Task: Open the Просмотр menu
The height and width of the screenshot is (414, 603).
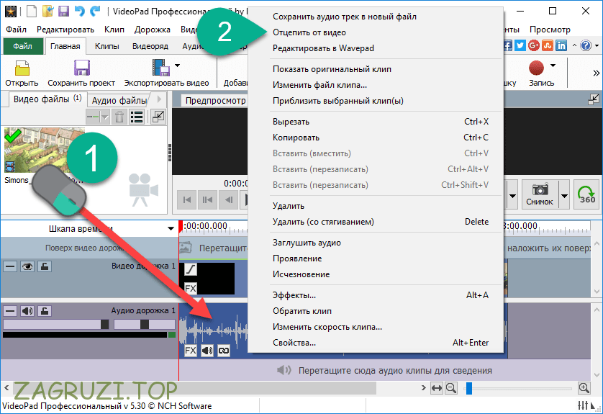Action: (550, 30)
